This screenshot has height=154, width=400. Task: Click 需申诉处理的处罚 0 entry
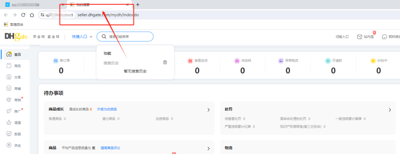click(x=295, y=118)
